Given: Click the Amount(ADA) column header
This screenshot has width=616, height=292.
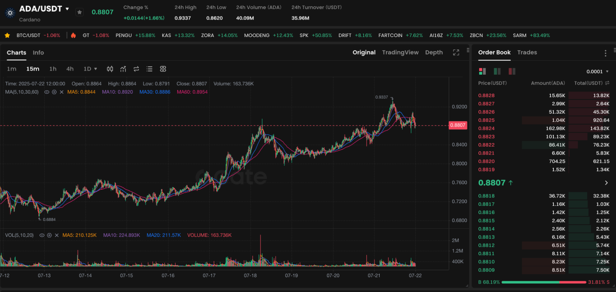Looking at the screenshot, I should click(x=548, y=83).
